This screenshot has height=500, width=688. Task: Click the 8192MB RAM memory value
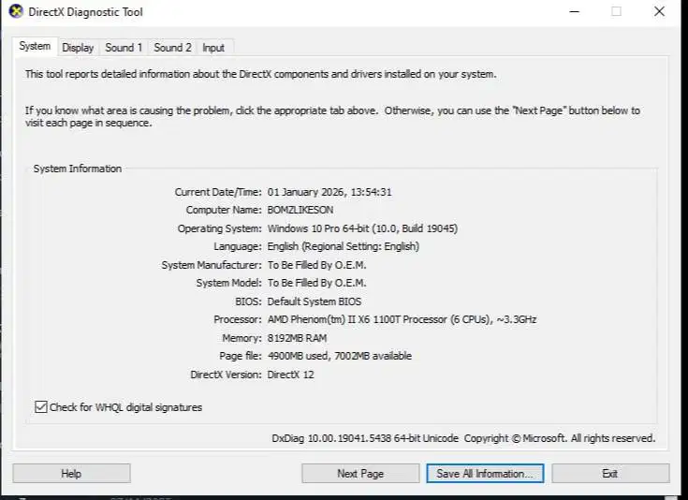coord(299,338)
